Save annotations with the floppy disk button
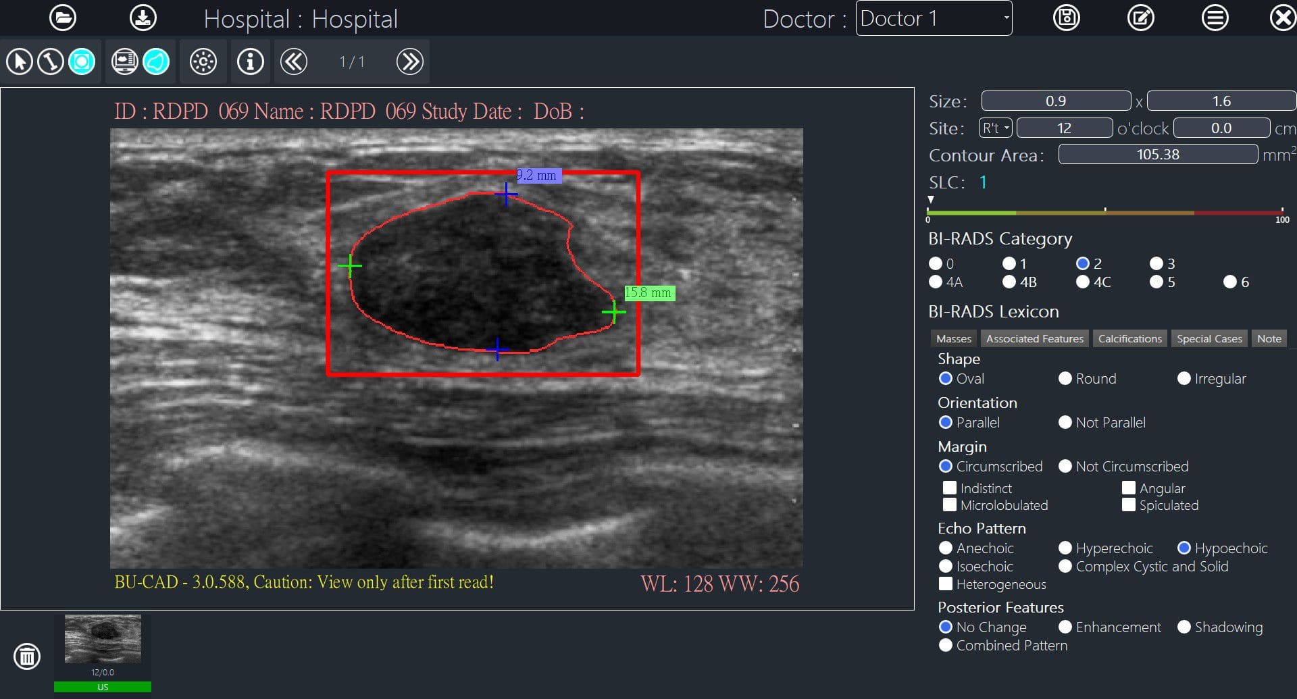Image resolution: width=1297 pixels, height=699 pixels. point(1066,17)
